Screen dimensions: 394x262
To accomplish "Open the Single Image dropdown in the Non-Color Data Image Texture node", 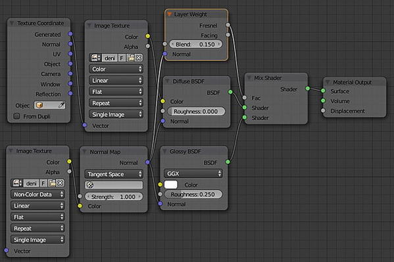I will (37, 240).
